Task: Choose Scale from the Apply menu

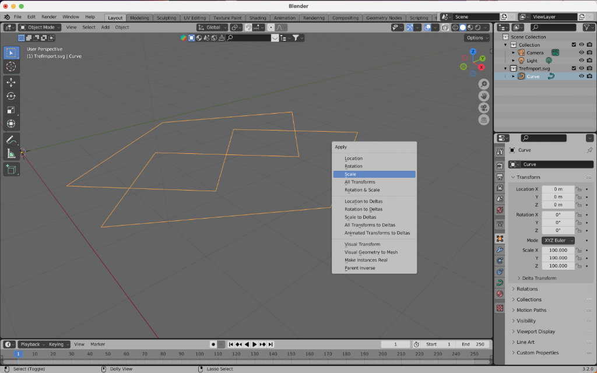Action: coord(374,174)
